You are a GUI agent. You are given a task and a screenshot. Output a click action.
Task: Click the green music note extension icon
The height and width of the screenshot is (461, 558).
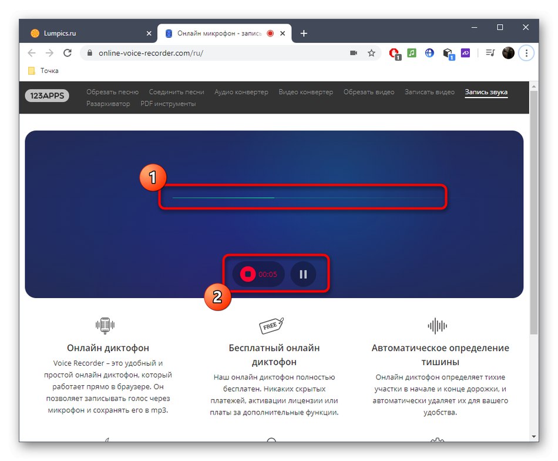point(411,53)
